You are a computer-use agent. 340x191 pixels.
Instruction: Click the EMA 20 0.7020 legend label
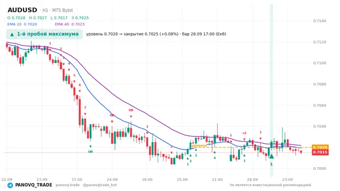(x=22, y=24)
